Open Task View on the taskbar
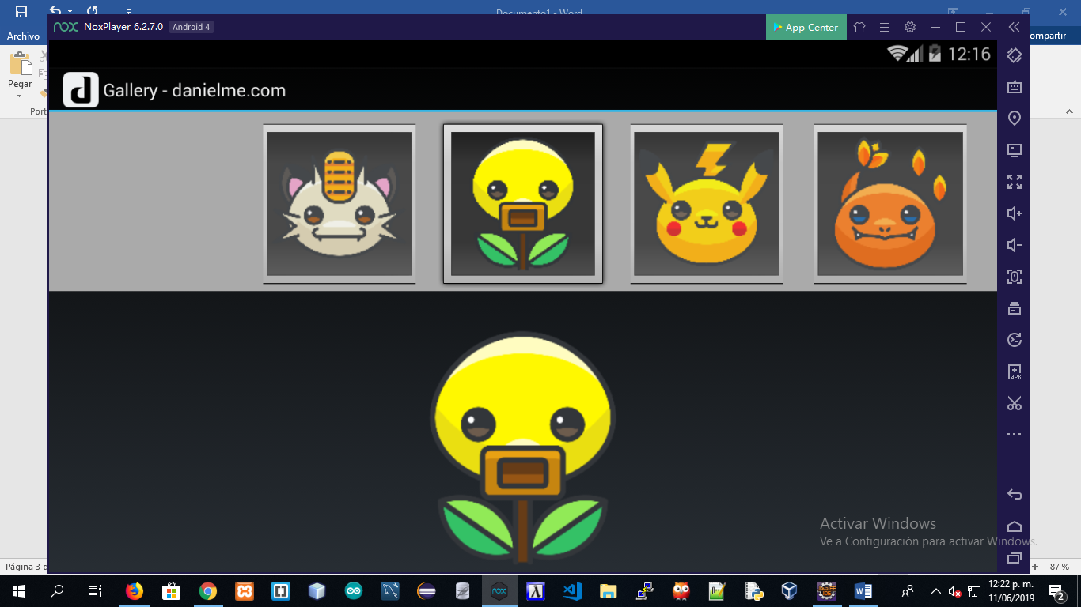Screen dimensions: 1081x607 tap(94, 590)
